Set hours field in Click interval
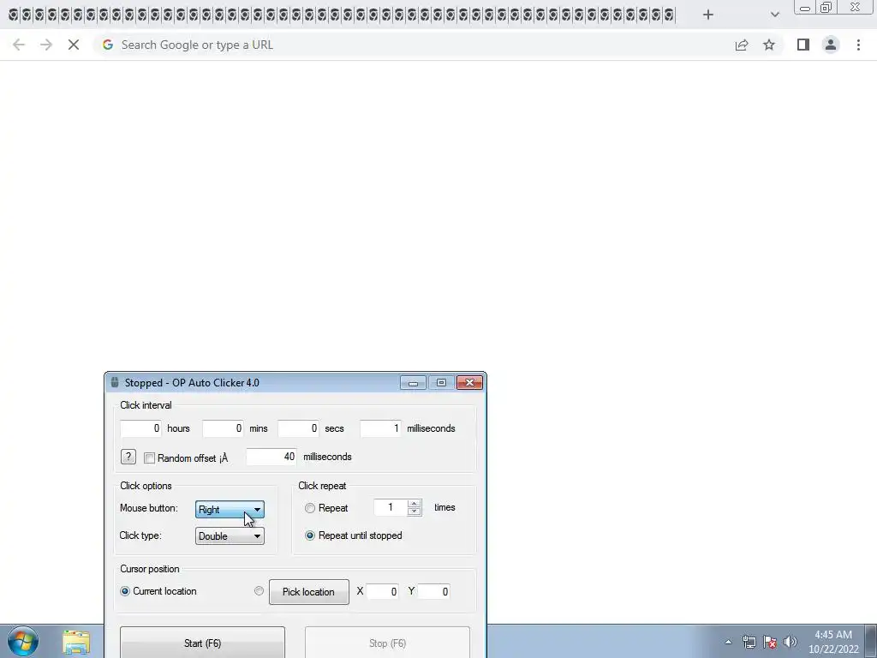Screen dimensions: 877x658 pyautogui.click(x=140, y=428)
